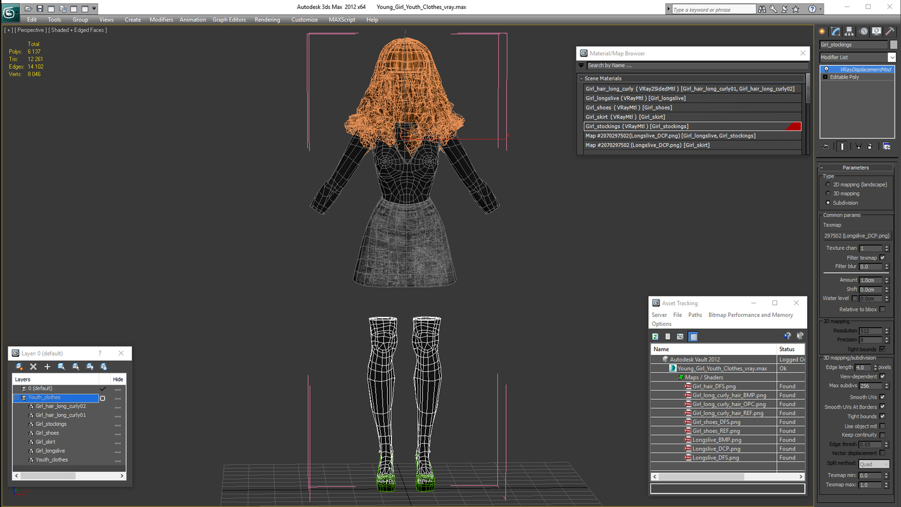This screenshot has width=901, height=507.
Task: Open the Utilities panel hammer icon
Action: click(890, 31)
